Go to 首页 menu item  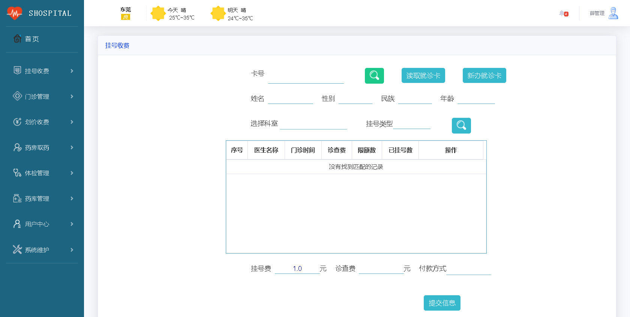pos(42,39)
